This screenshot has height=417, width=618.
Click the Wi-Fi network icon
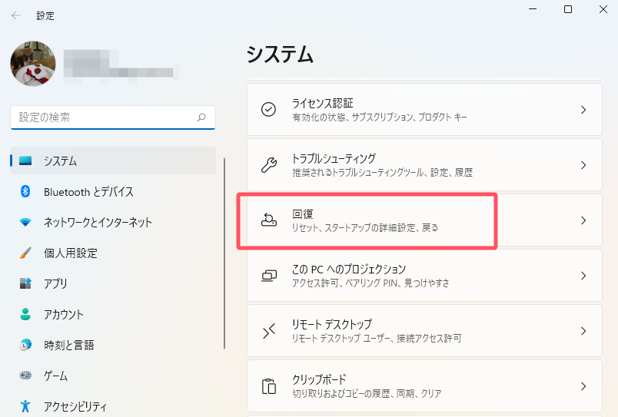click(25, 222)
